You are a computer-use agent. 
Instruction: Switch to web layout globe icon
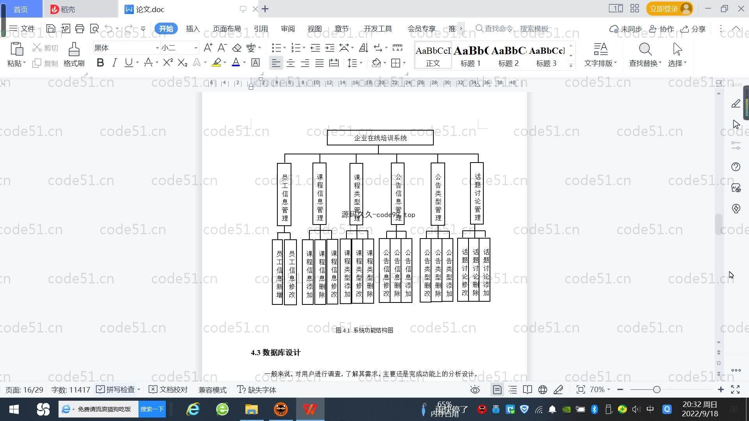[543, 390]
